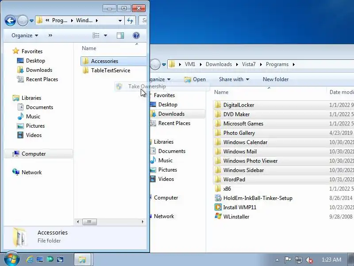Show hidden system tray icons
The image size is (354, 266).
point(277,260)
